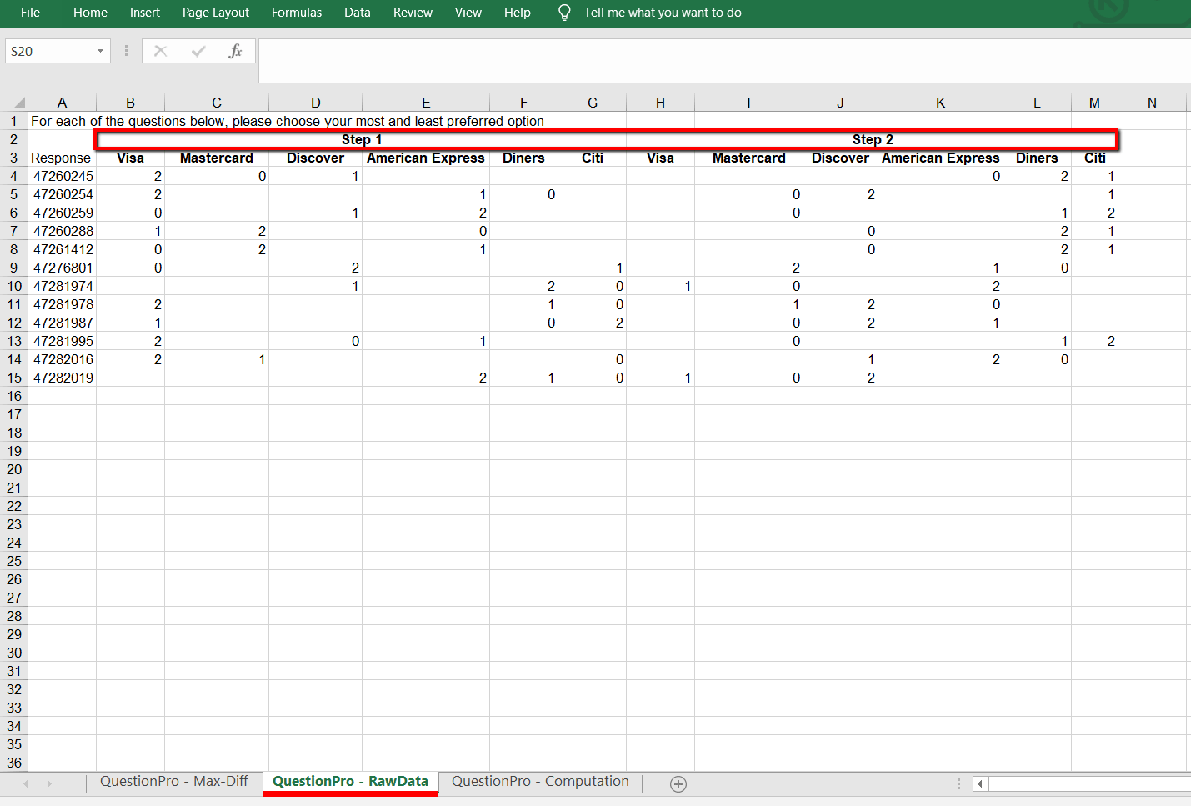The height and width of the screenshot is (806, 1191).
Task: Click the Tell Me lightbulb icon
Action: coord(564,13)
